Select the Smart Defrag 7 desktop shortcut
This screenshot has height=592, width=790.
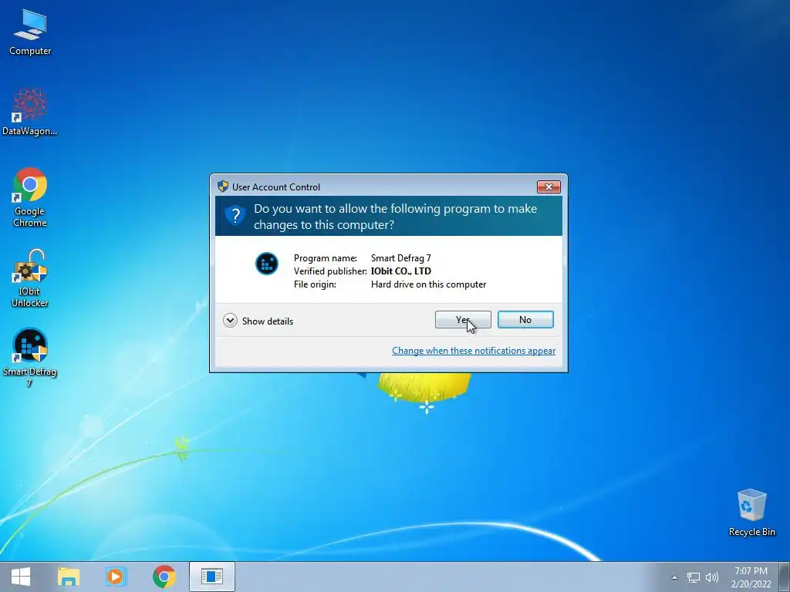(30, 358)
